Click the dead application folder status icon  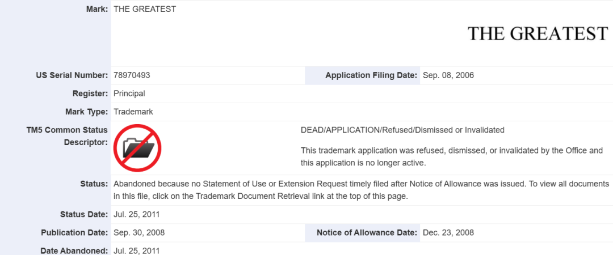(x=137, y=148)
